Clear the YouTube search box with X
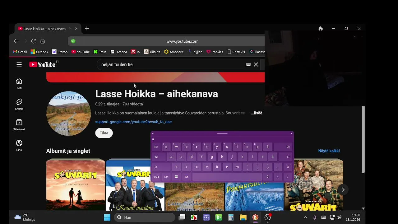Image resolution: width=398 pixels, height=224 pixels. pyautogui.click(x=256, y=64)
